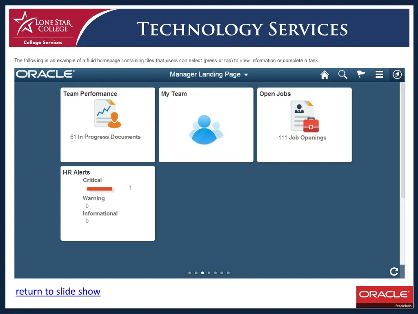Select the third active page dot
This screenshot has width=418, height=314.
pos(202,273)
